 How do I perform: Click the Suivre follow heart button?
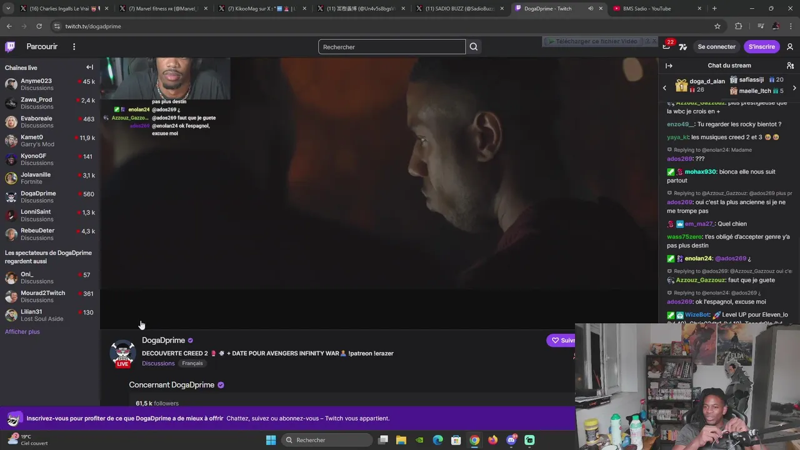561,341
